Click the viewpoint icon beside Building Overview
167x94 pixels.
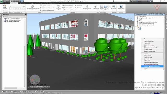138,17
